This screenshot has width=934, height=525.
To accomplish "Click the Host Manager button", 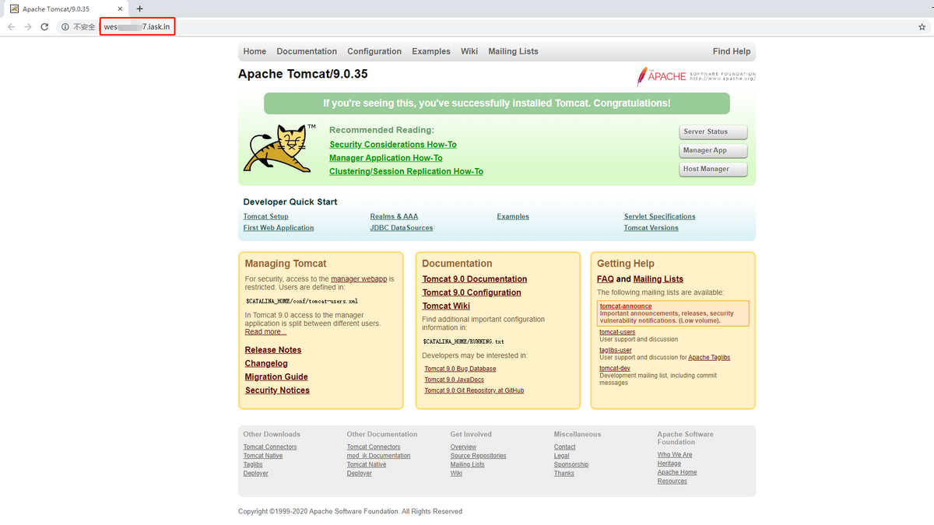I will pyautogui.click(x=713, y=170).
